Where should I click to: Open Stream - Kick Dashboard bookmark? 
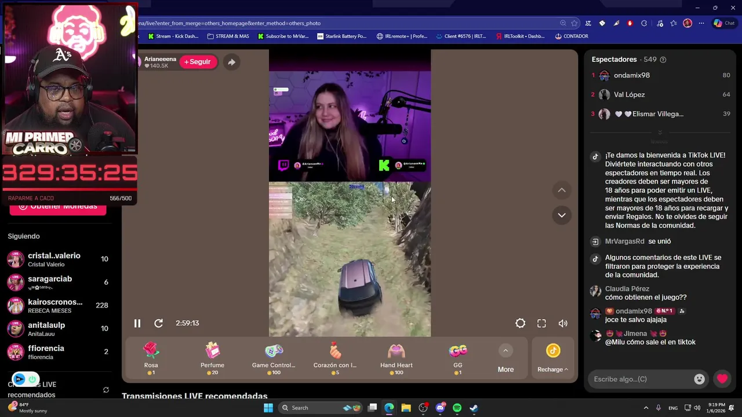click(x=173, y=36)
